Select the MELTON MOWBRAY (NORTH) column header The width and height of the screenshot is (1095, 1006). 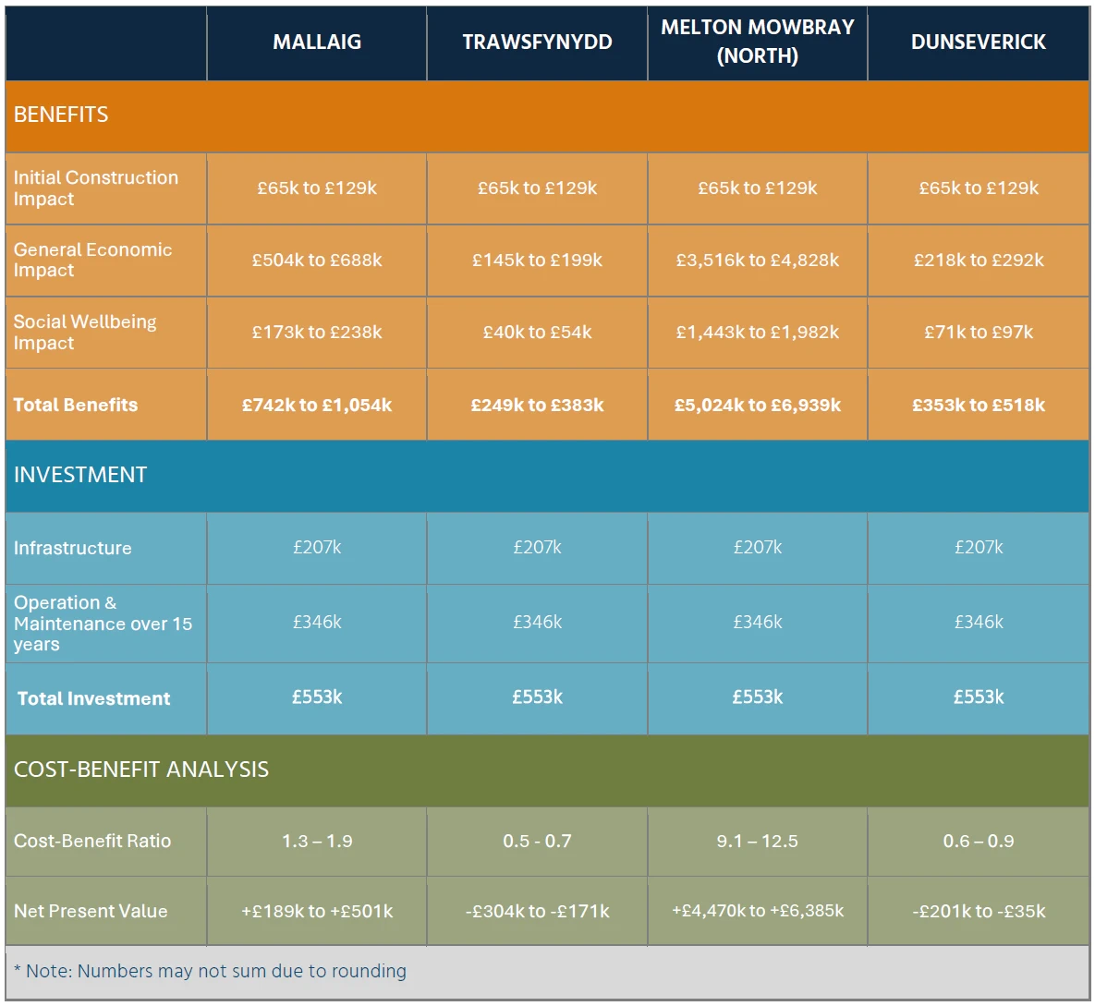point(756,42)
